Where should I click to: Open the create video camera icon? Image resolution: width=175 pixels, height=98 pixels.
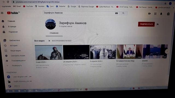[x=149, y=14]
